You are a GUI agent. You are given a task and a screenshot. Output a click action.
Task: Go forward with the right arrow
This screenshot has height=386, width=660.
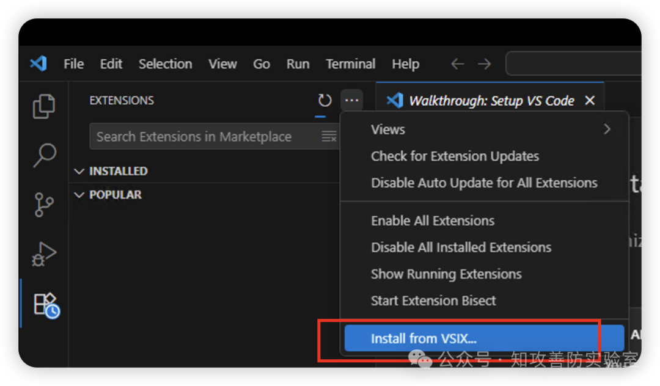point(484,64)
